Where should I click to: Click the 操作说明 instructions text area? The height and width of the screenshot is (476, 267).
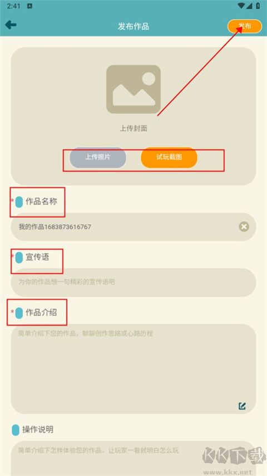point(133,458)
